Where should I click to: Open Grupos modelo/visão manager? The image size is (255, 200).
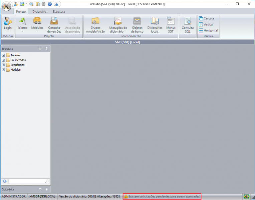95,24
